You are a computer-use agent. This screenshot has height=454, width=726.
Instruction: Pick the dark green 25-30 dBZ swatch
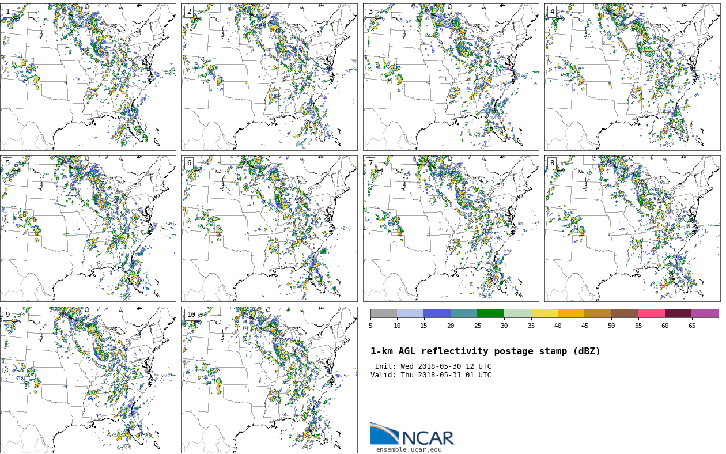[490, 313]
